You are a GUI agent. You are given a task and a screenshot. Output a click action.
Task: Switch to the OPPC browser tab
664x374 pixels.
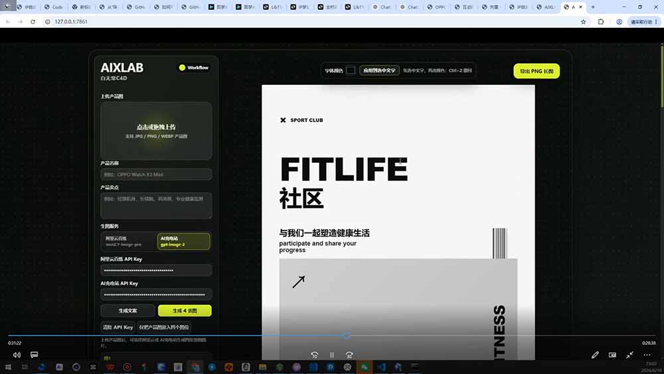pyautogui.click(x=437, y=7)
